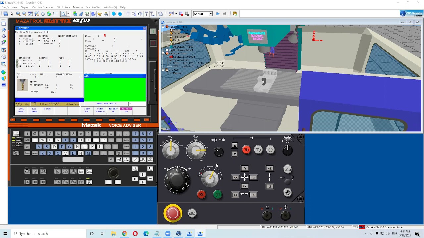Click the page down key
The height and width of the screenshot is (238, 424).
coord(150,169)
